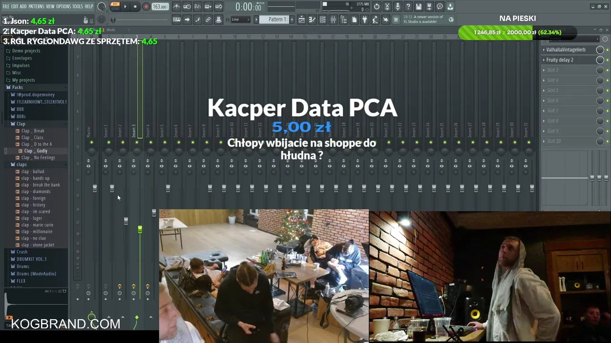611x343 pixels.
Task: Open the OPTIONS menu
Action: (63, 7)
